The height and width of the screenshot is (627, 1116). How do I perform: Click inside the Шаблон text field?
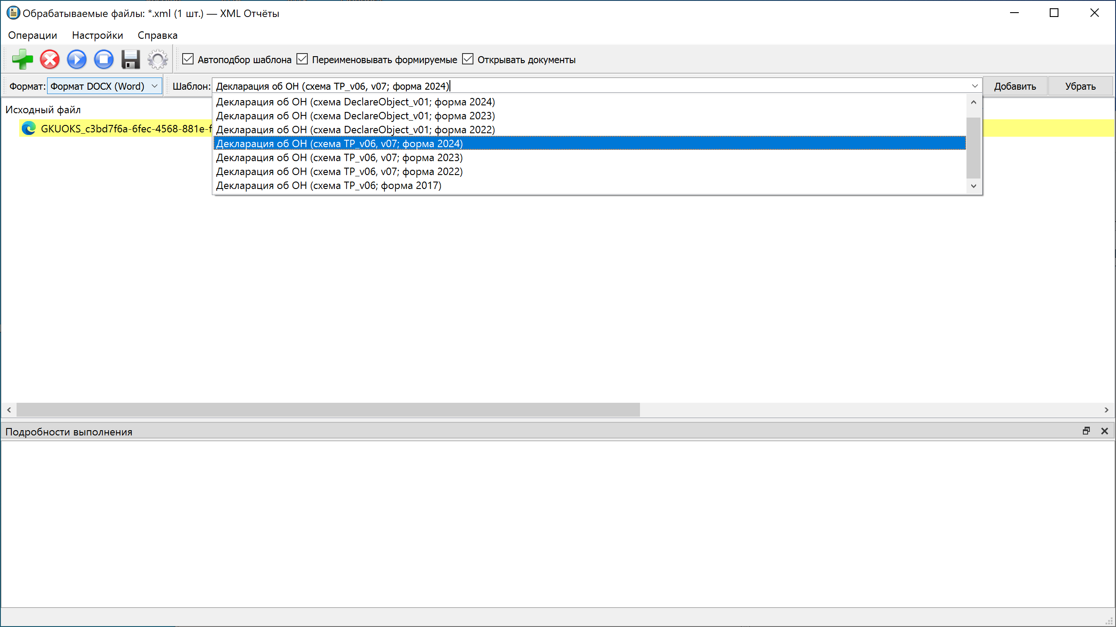[x=591, y=86]
